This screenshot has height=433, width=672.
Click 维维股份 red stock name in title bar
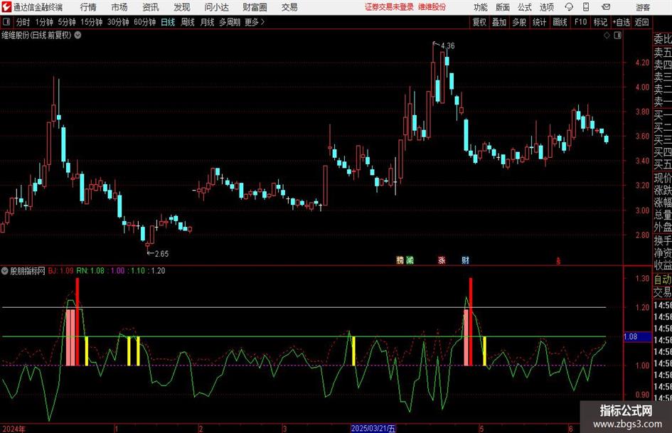(x=432, y=7)
